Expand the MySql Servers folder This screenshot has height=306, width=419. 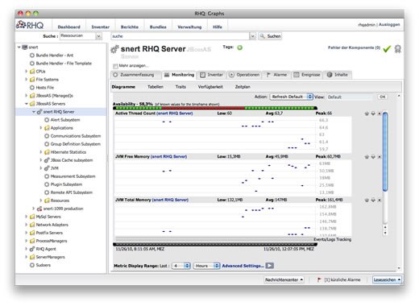click(x=27, y=217)
